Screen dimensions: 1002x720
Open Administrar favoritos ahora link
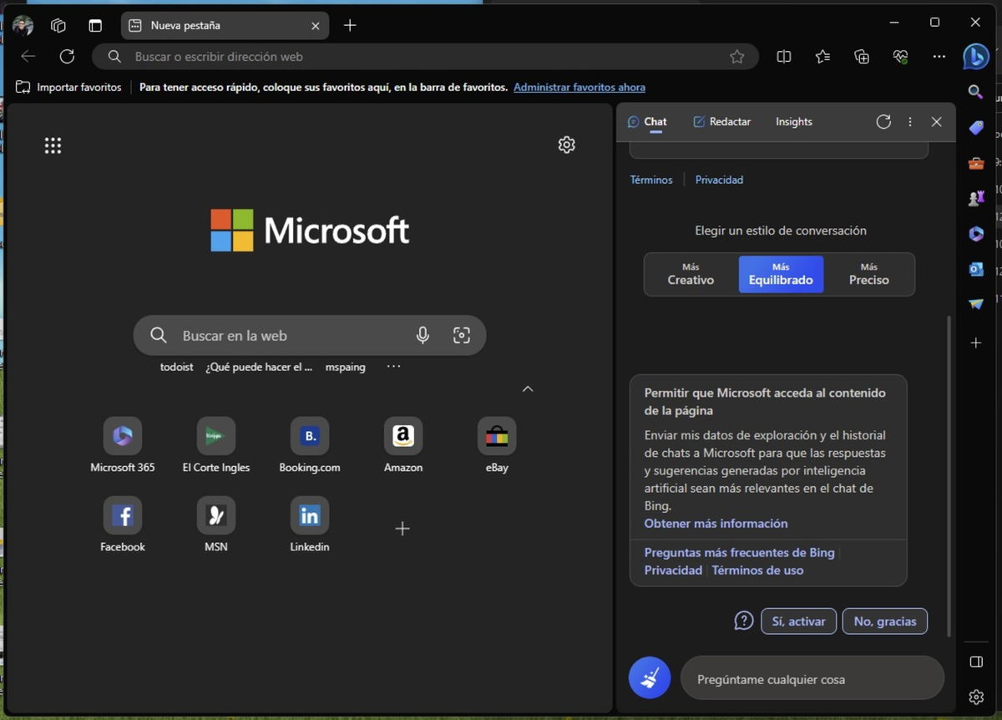click(579, 87)
